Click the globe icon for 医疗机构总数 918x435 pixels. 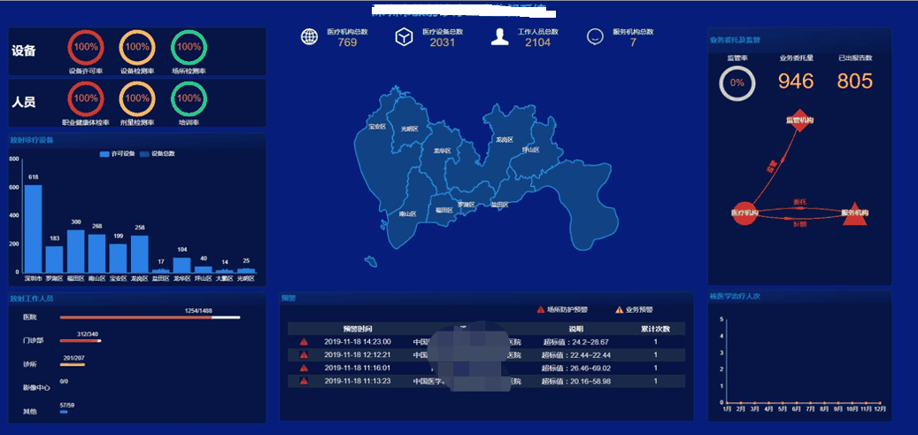[x=309, y=36]
